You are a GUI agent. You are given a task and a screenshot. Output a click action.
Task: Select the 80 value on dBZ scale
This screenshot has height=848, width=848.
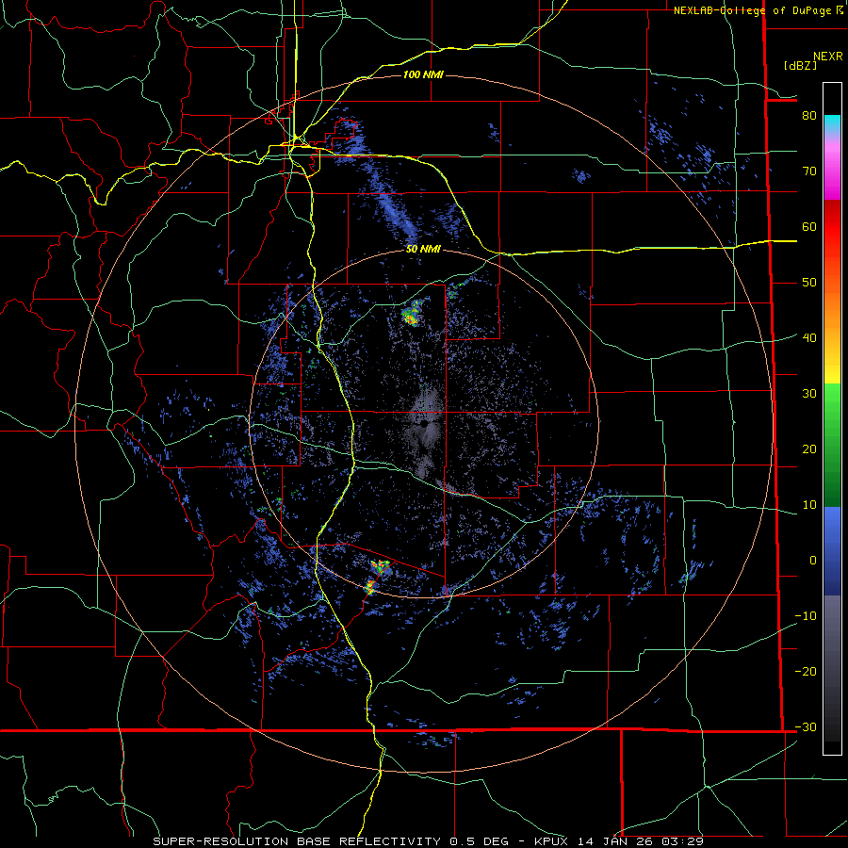click(809, 116)
